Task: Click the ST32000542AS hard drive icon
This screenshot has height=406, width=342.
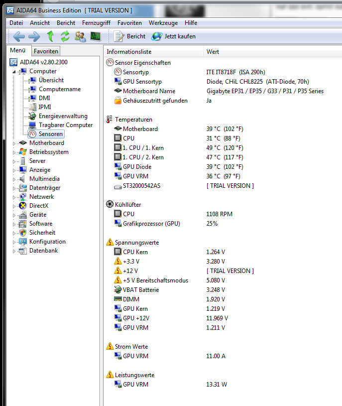Action: (117, 186)
